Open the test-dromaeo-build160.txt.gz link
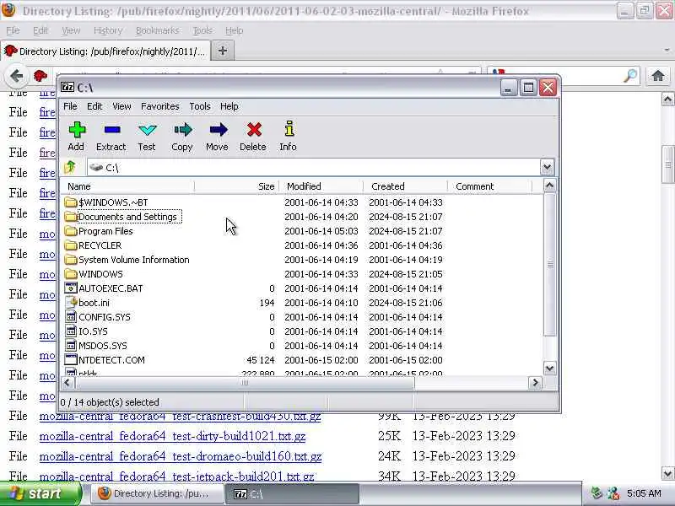The height and width of the screenshot is (506, 675). pyautogui.click(x=181, y=456)
